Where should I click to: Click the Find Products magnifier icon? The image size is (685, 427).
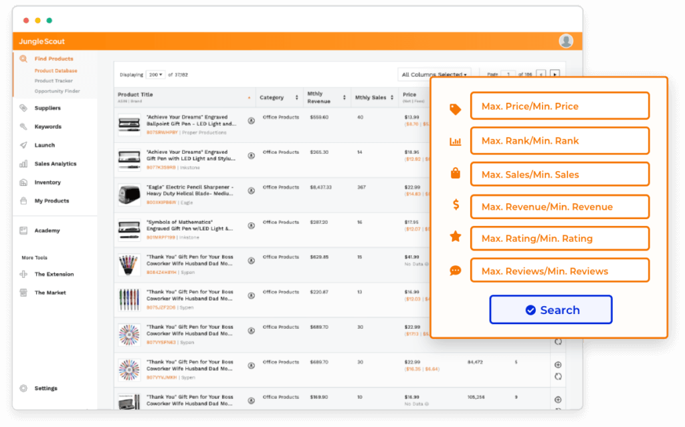[x=23, y=59]
